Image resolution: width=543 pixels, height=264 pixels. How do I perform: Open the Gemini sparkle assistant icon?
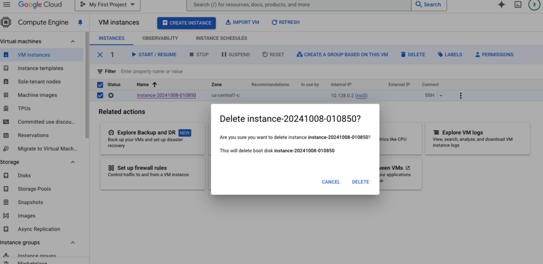tap(501, 4)
